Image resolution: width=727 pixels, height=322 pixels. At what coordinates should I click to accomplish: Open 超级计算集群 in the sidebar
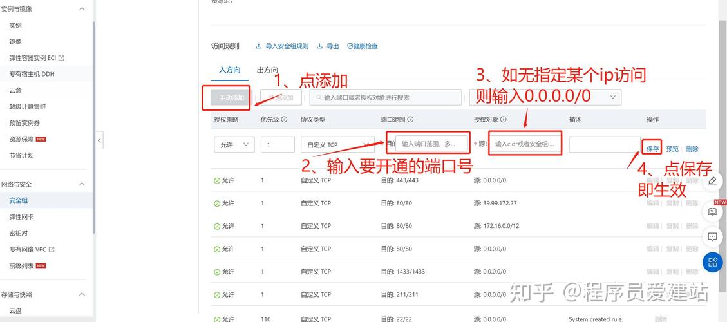[x=27, y=107]
